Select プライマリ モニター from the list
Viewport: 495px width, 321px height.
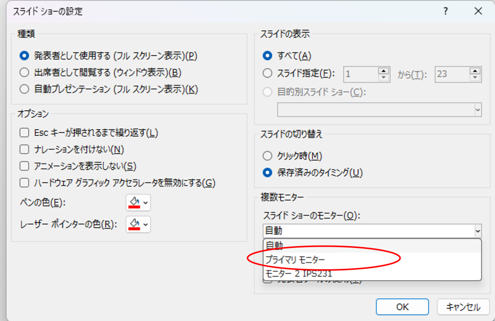click(x=295, y=260)
